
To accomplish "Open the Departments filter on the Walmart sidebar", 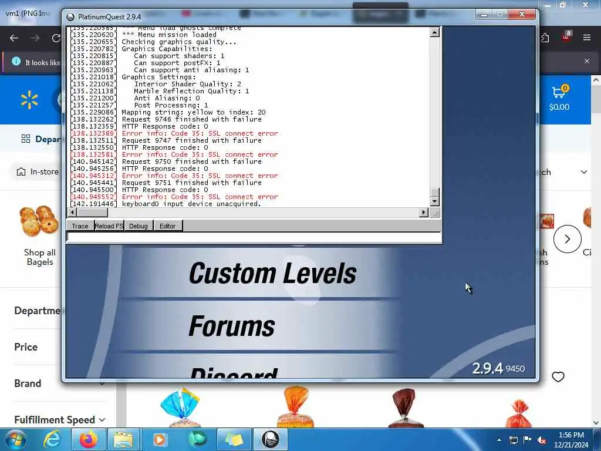I will 38,311.
